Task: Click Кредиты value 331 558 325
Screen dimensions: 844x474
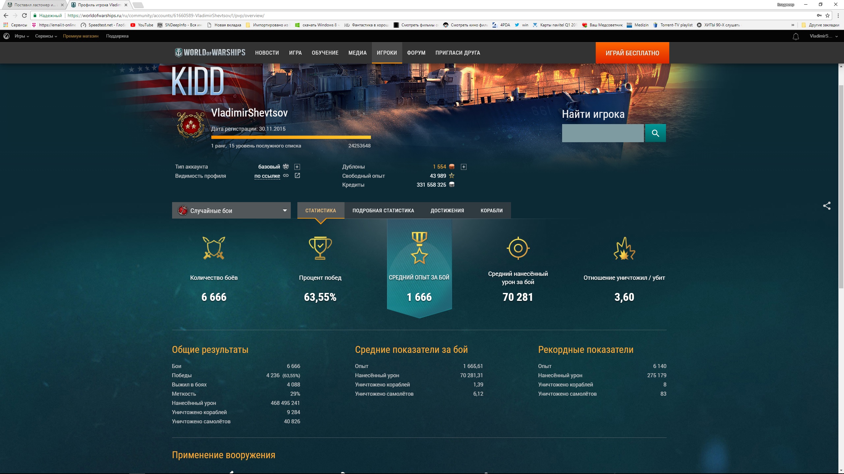Action: pos(431,185)
